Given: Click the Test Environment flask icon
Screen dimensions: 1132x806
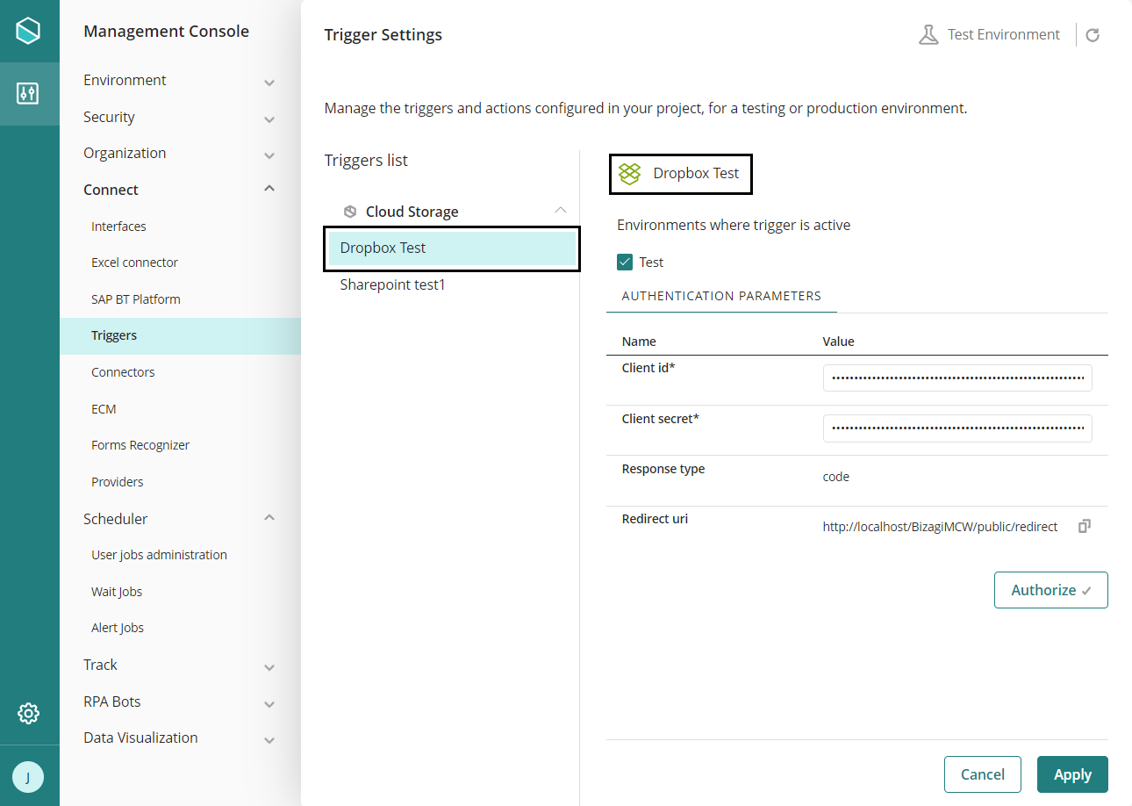Looking at the screenshot, I should tap(928, 35).
